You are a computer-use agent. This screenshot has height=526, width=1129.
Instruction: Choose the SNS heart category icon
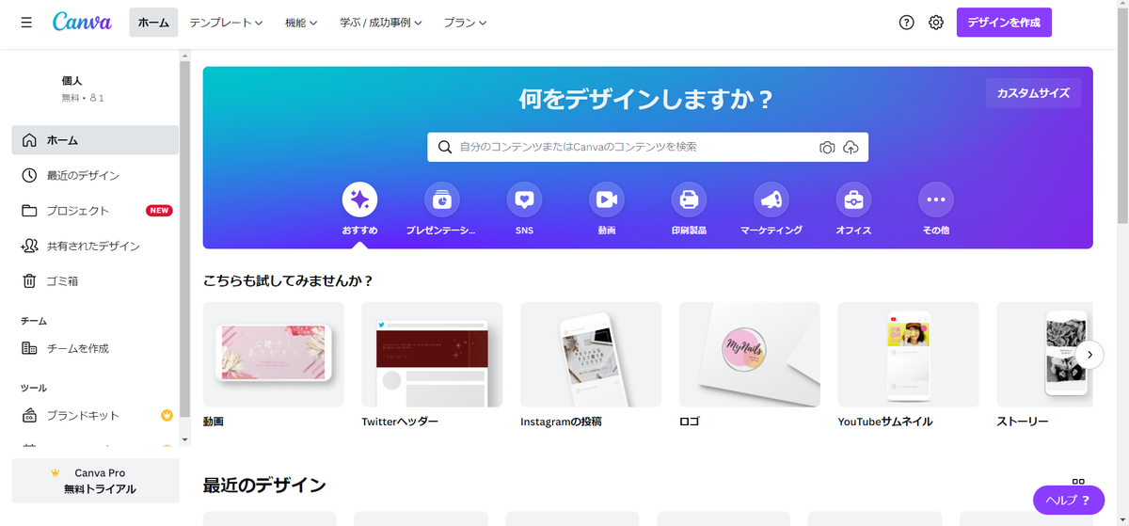[524, 199]
